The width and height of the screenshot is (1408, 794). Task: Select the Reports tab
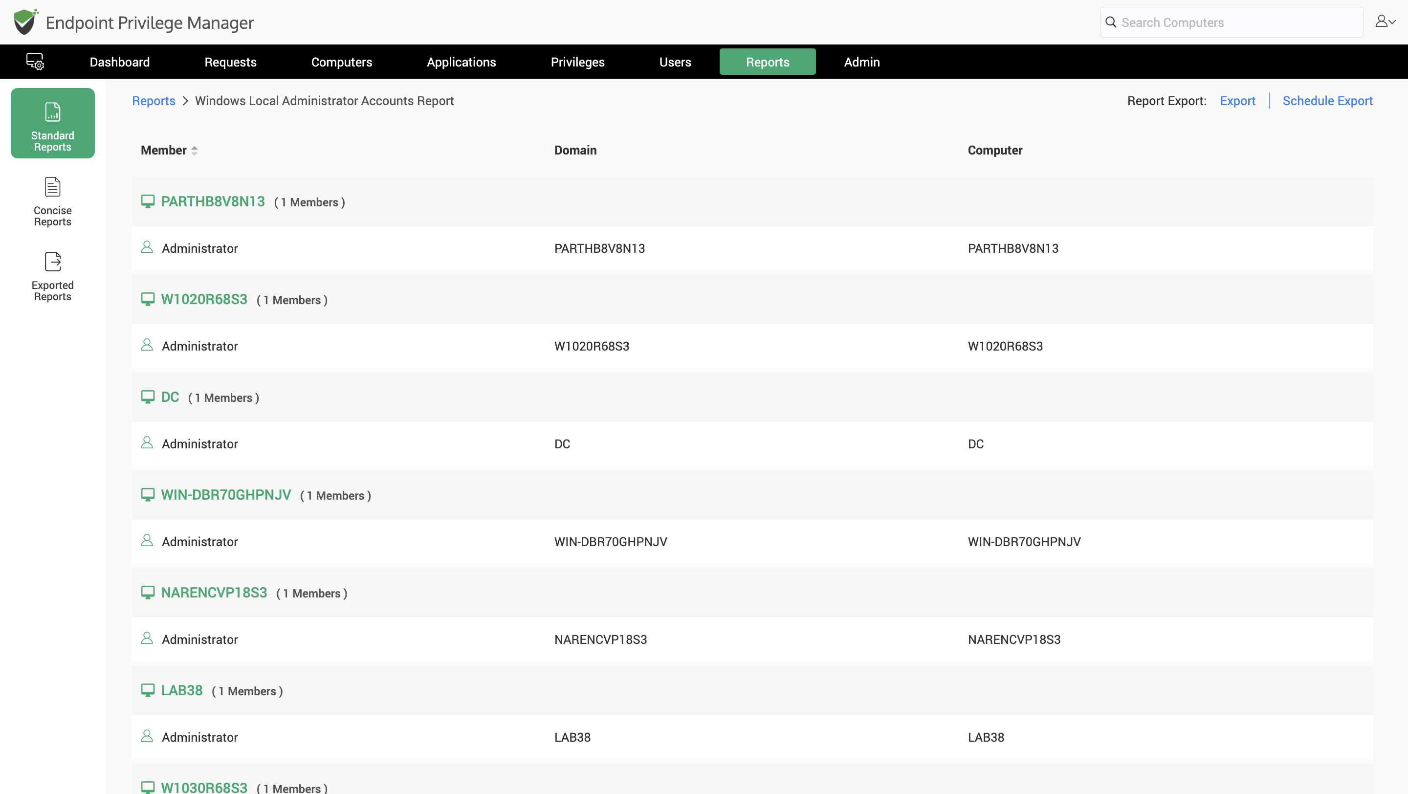tap(768, 62)
